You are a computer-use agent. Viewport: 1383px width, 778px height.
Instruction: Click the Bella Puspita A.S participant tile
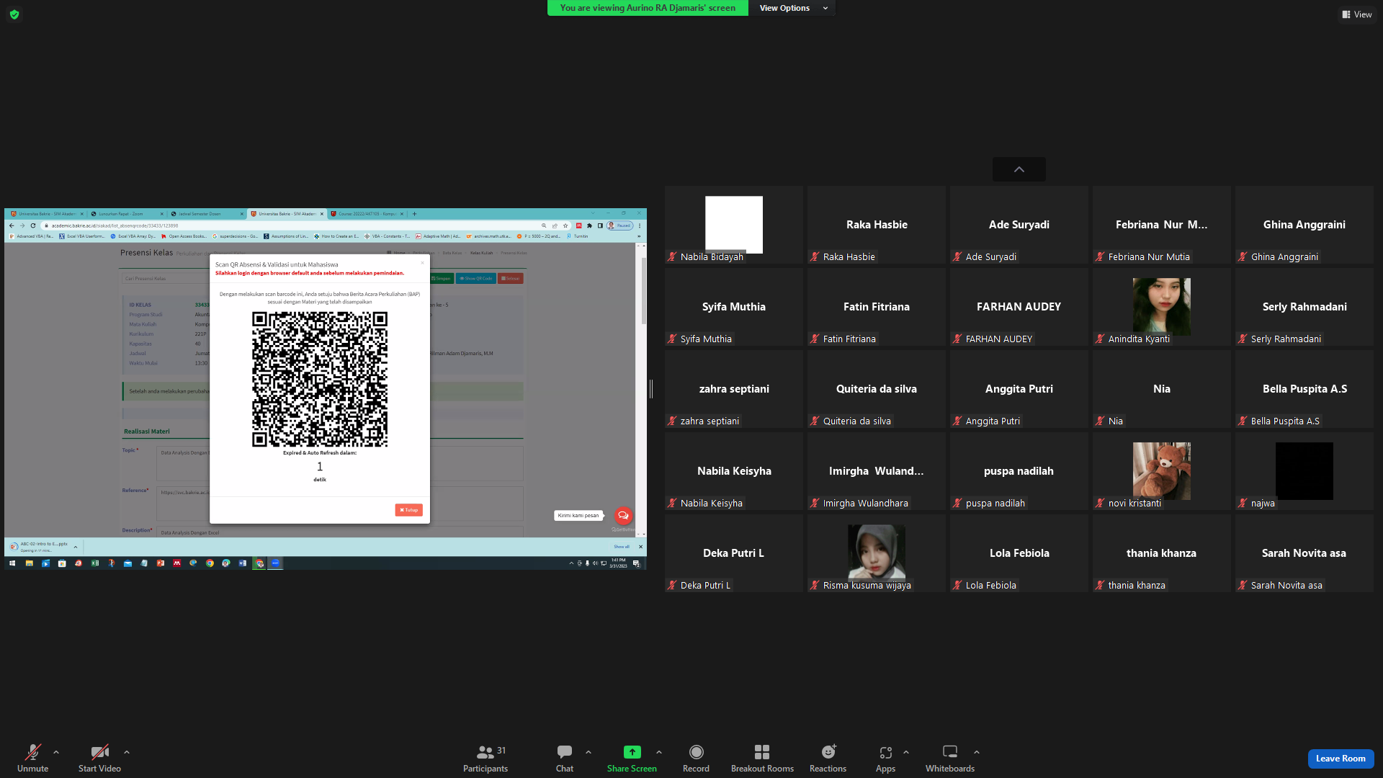[x=1304, y=389]
